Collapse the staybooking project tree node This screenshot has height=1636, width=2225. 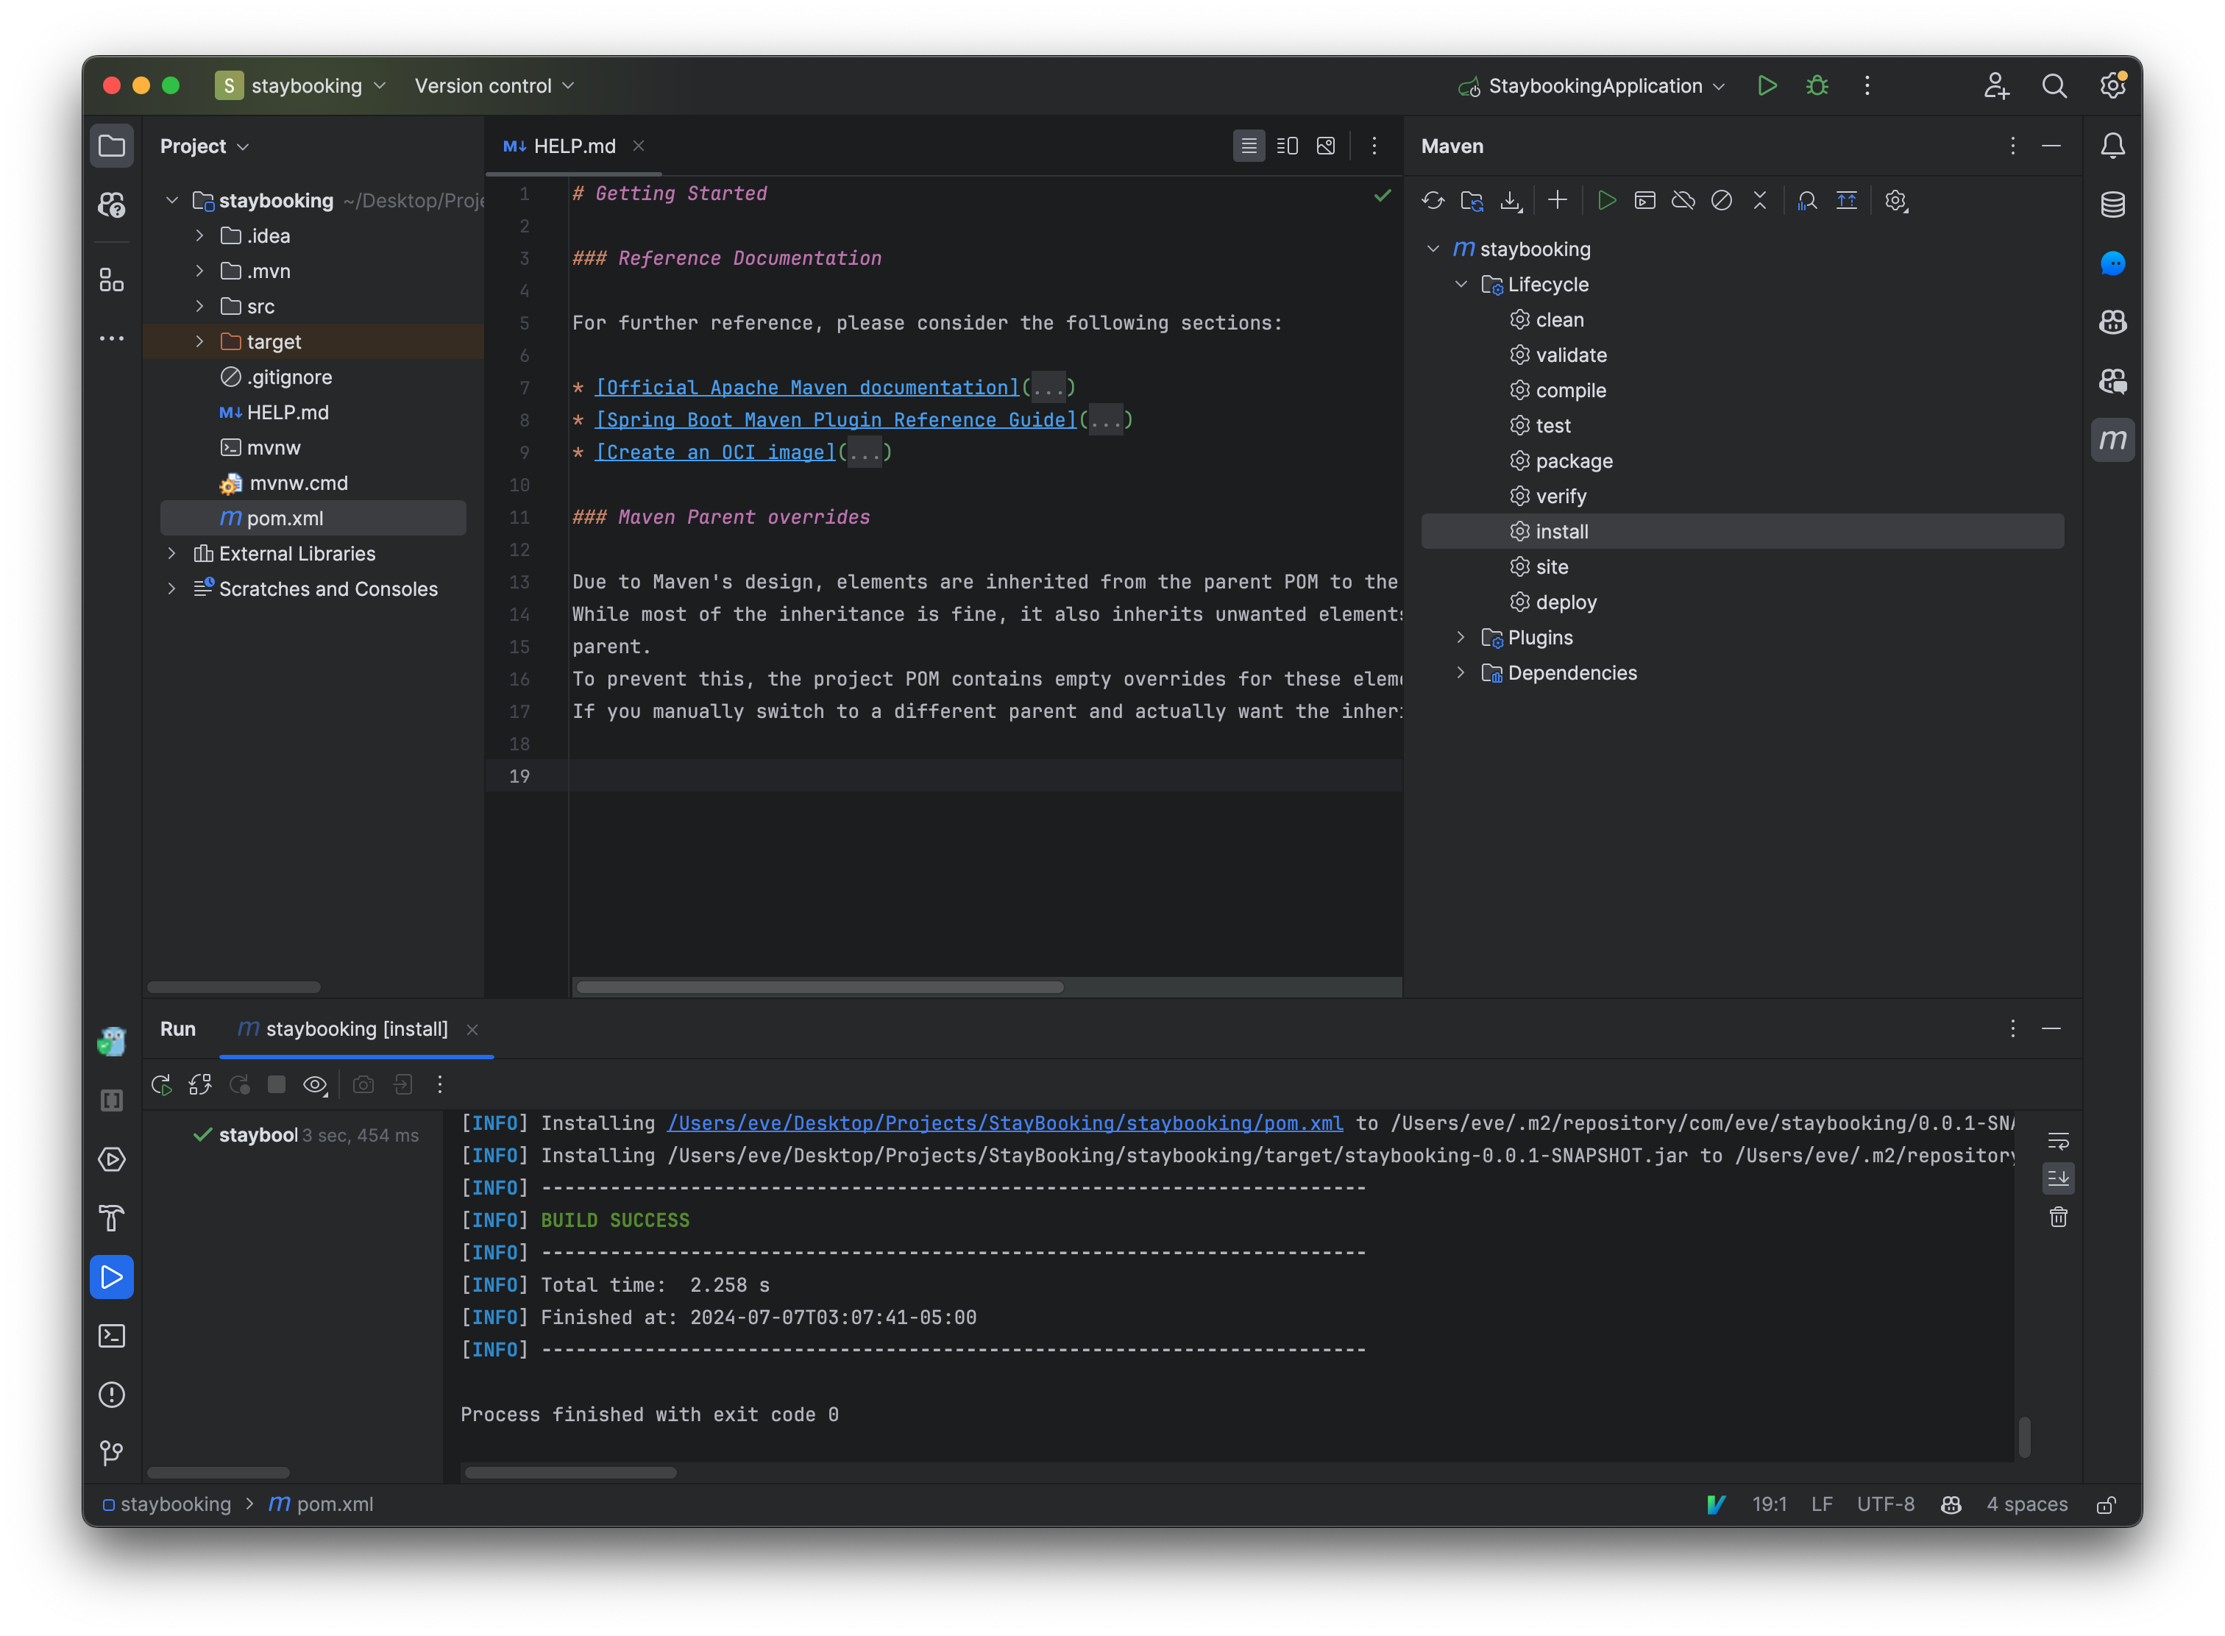(x=171, y=200)
